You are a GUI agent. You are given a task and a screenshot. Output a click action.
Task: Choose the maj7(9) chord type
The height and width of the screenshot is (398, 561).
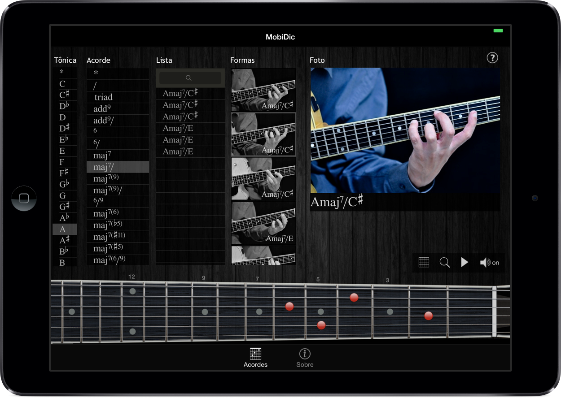pyautogui.click(x=118, y=178)
